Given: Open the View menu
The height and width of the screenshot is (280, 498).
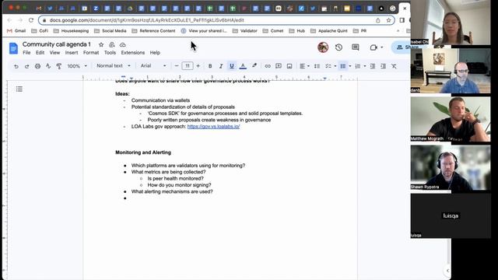Looking at the screenshot, I should tap(54, 53).
